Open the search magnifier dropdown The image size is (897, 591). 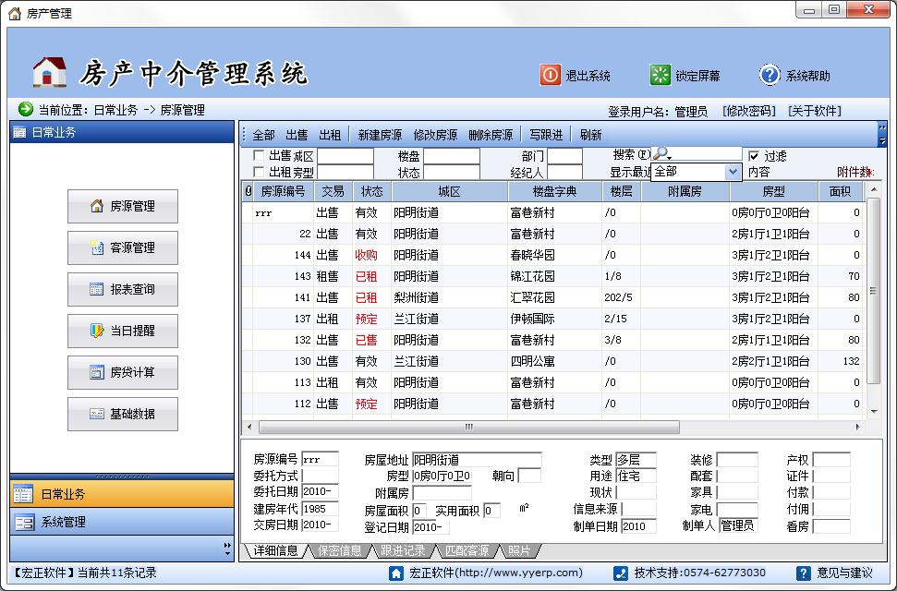pos(662,154)
